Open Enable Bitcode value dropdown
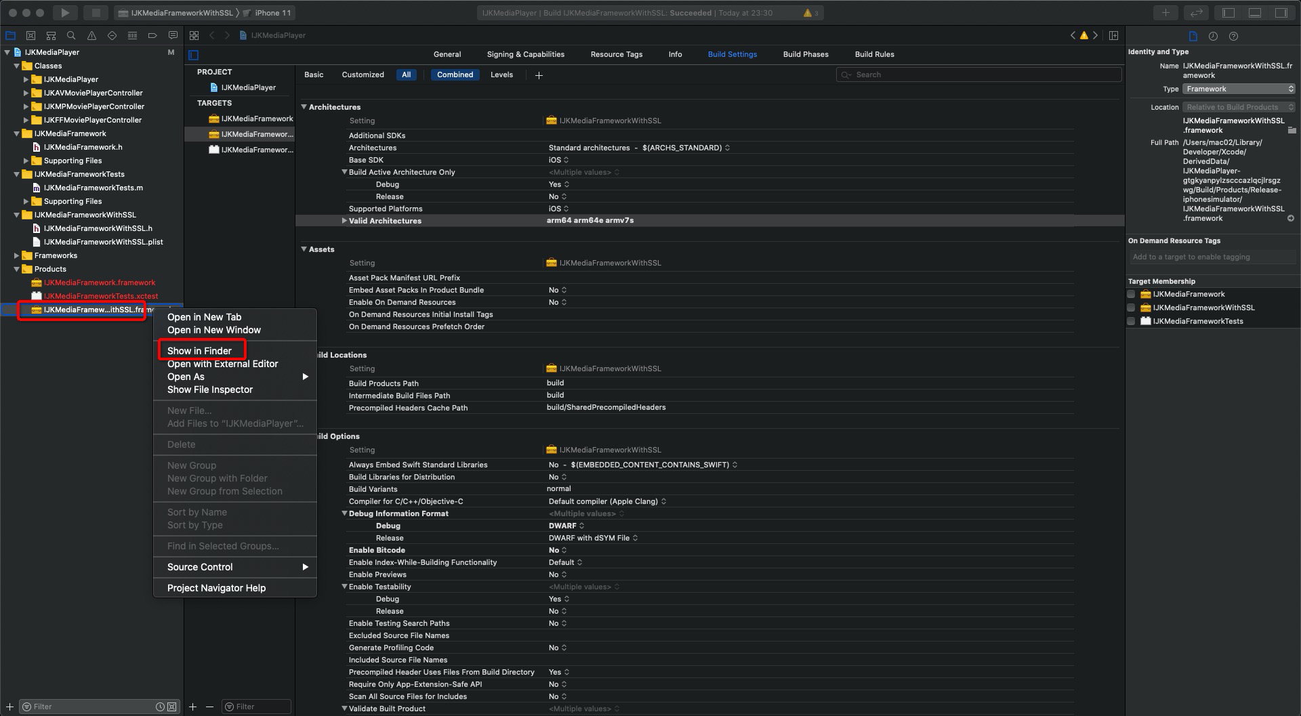The image size is (1301, 716). click(x=558, y=550)
